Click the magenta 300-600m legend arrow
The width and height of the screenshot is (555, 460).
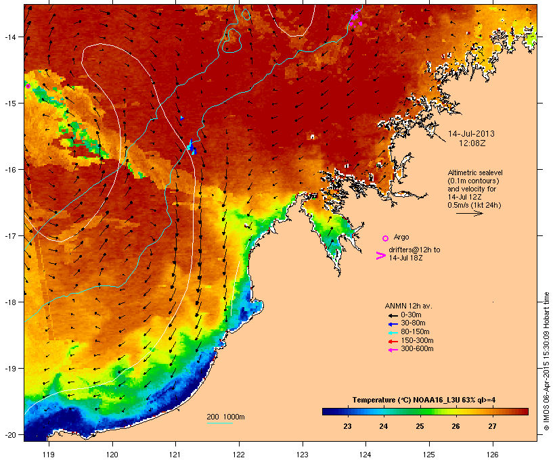(393, 350)
